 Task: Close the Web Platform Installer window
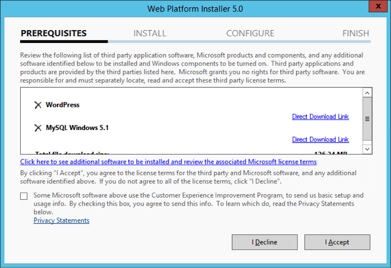(377, 6)
